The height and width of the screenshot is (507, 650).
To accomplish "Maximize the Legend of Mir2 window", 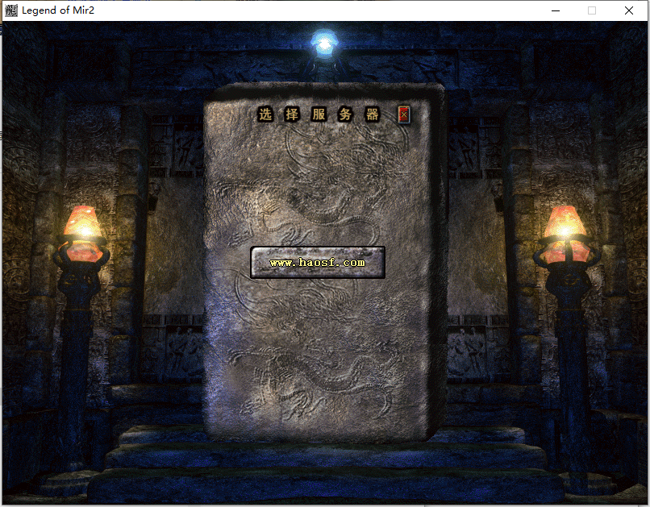I will [592, 10].
